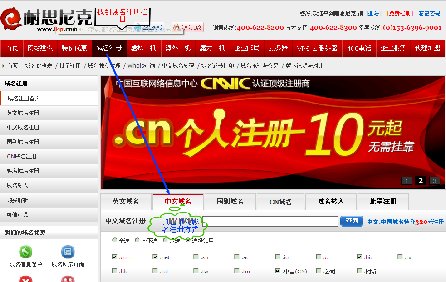Check the .sh domain checkbox
The image size is (446, 282).
[x=196, y=257]
